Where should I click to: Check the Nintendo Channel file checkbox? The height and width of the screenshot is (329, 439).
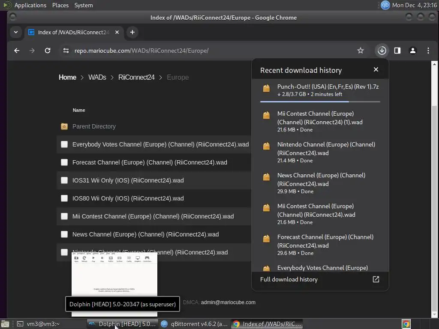(x=64, y=252)
